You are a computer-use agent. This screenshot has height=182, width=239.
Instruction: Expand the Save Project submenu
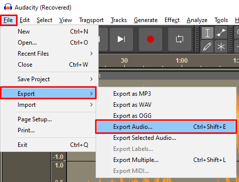click(49, 79)
